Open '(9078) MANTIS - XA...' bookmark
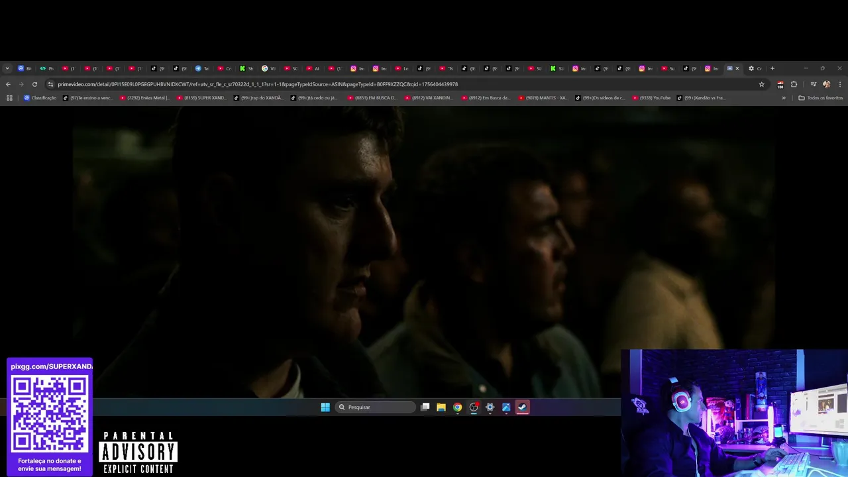Viewport: 848px width, 477px height. [543, 98]
